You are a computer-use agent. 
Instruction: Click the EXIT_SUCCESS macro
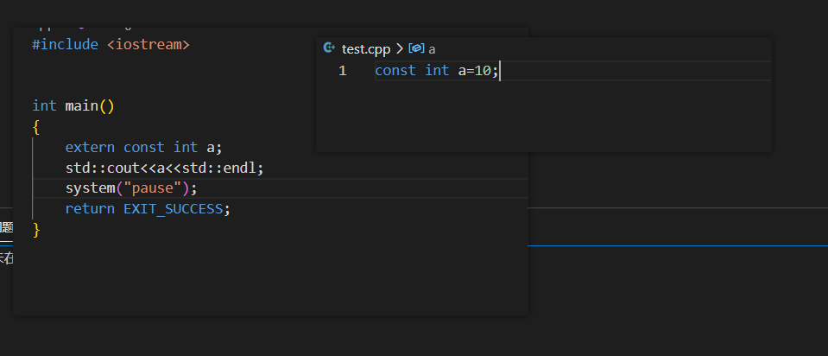click(x=174, y=208)
